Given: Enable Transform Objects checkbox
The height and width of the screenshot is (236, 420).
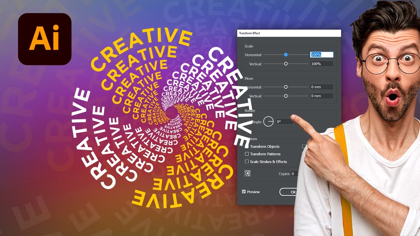Looking at the screenshot, I should 247,147.
